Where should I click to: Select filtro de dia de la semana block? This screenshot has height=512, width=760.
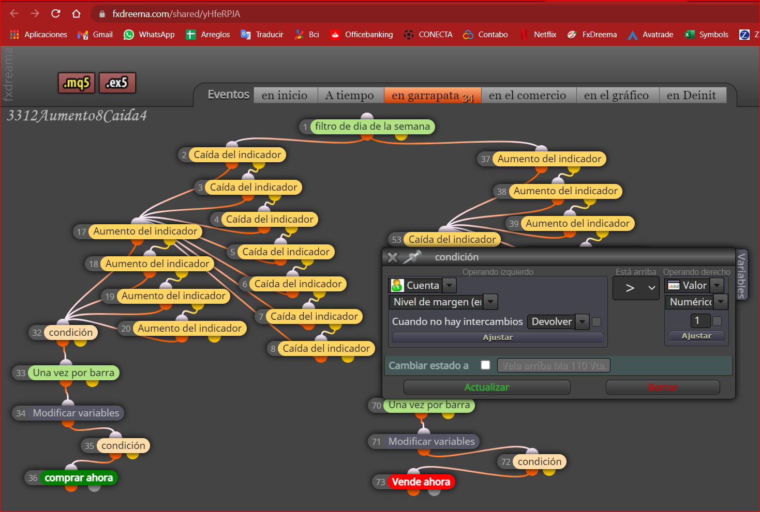[372, 127]
